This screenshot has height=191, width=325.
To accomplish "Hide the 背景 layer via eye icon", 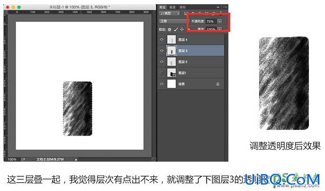I will click(x=162, y=84).
